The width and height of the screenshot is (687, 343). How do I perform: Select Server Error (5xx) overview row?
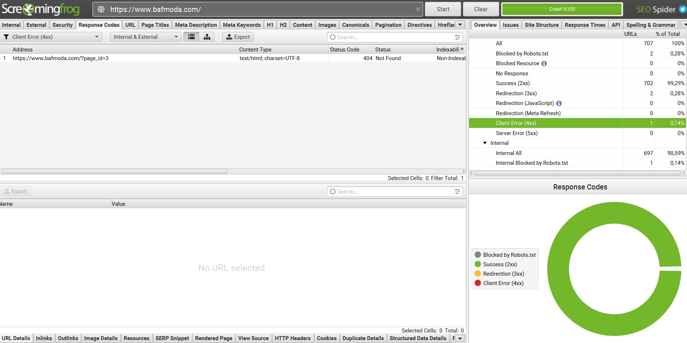(577, 133)
